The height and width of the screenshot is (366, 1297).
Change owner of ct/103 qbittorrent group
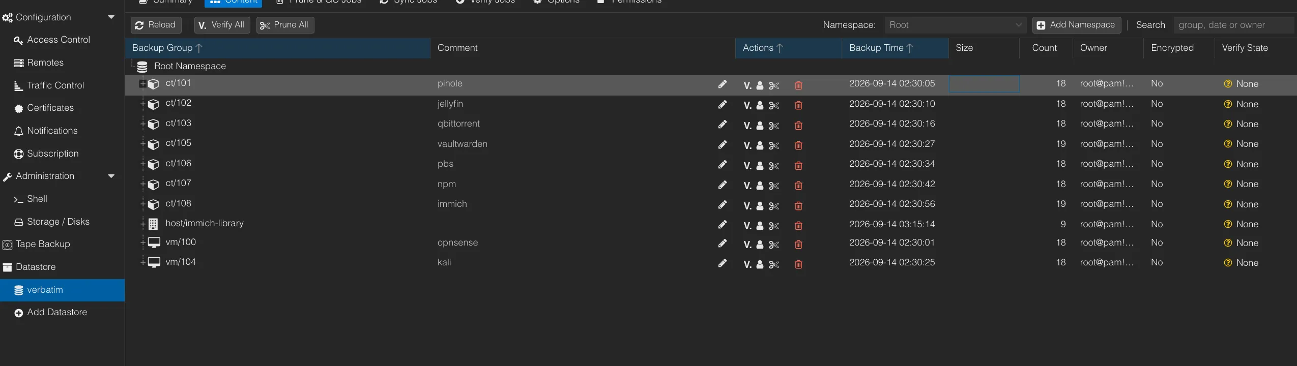click(760, 126)
